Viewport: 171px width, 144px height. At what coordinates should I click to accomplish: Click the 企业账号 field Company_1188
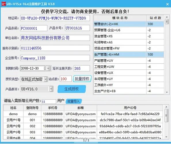[55, 58]
